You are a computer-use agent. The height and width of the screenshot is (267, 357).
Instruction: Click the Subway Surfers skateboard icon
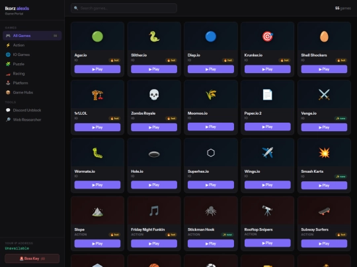point(324,212)
